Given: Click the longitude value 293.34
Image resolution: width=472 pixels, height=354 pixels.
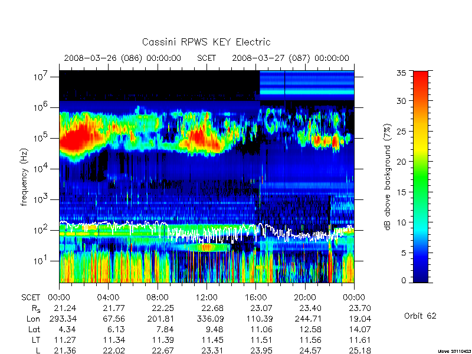Looking at the screenshot, I should click(63, 319).
